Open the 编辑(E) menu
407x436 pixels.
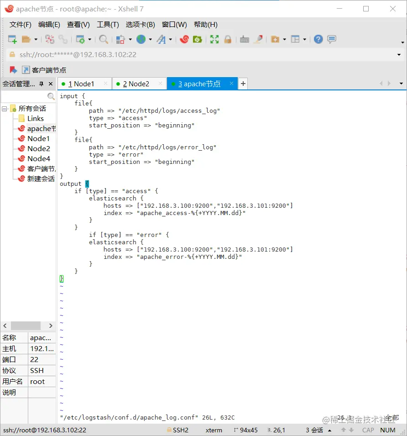pyautogui.click(x=49, y=25)
